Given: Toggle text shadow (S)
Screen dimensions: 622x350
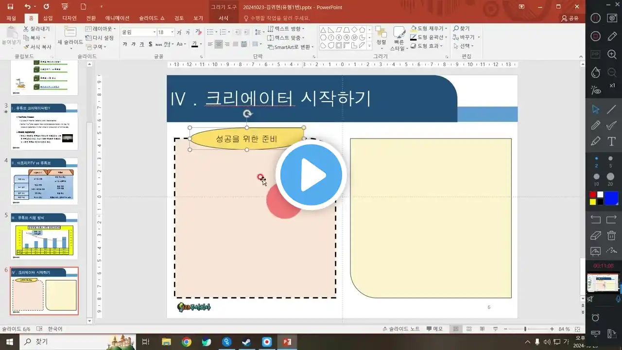Looking at the screenshot, I should (150, 44).
